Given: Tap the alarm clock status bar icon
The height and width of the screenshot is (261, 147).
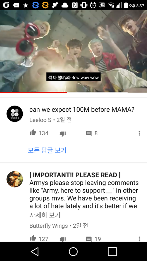Looking at the screenshot, I should click(x=93, y=5).
